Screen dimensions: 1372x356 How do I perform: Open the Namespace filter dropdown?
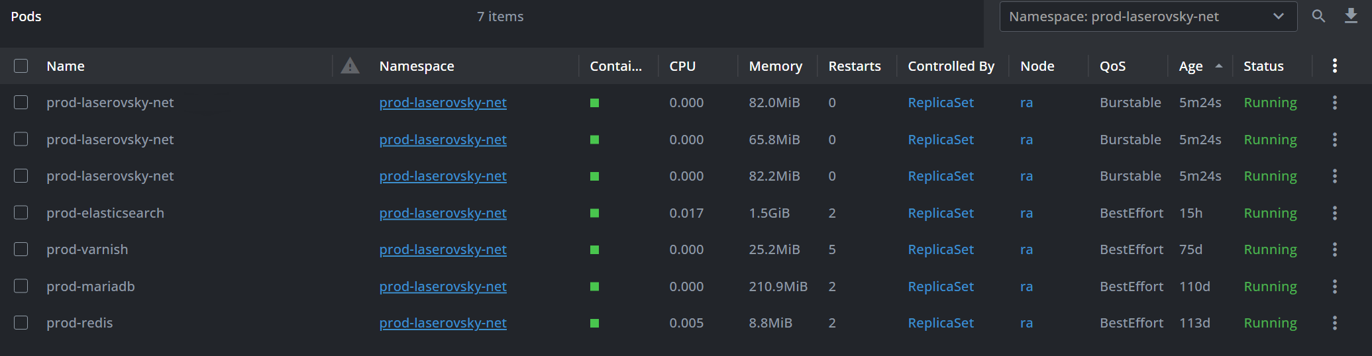[x=1147, y=17]
